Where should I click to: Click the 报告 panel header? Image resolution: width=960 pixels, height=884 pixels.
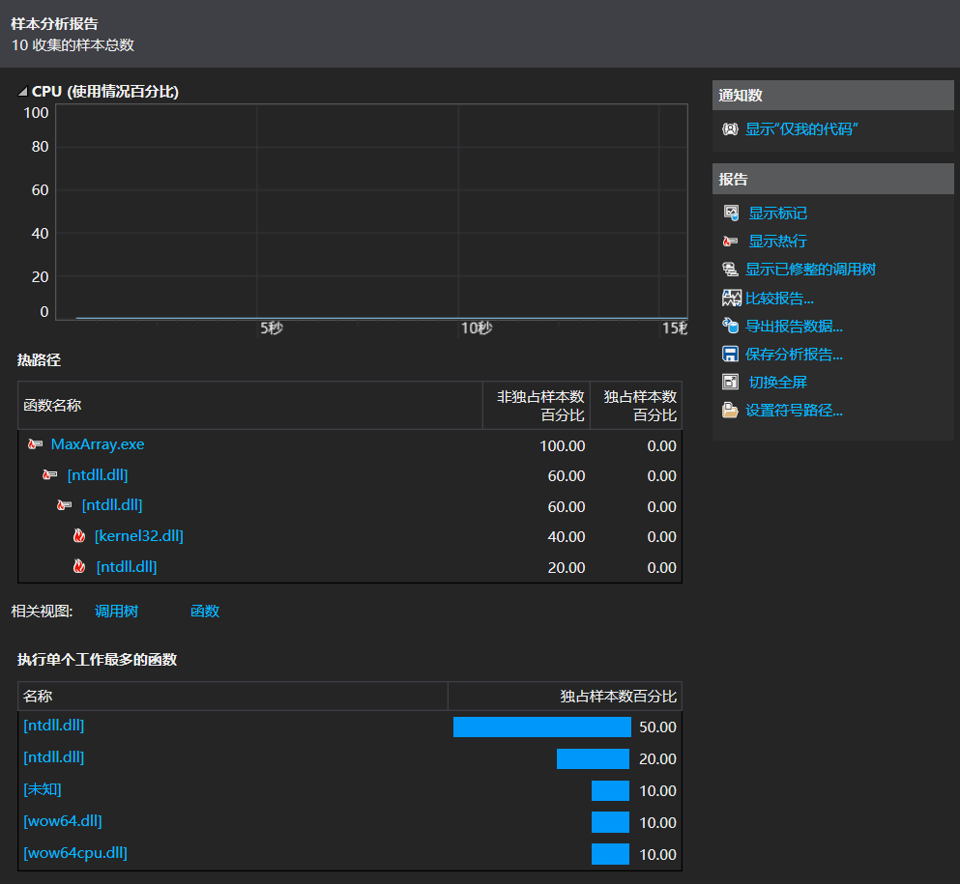point(832,180)
